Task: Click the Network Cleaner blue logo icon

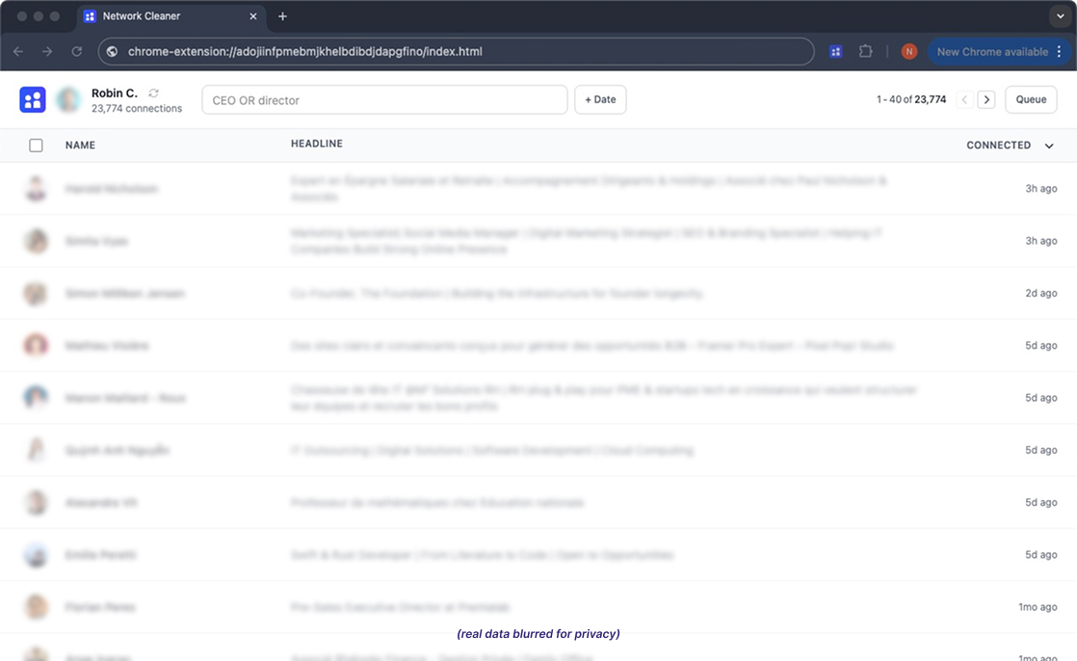Action: [32, 99]
